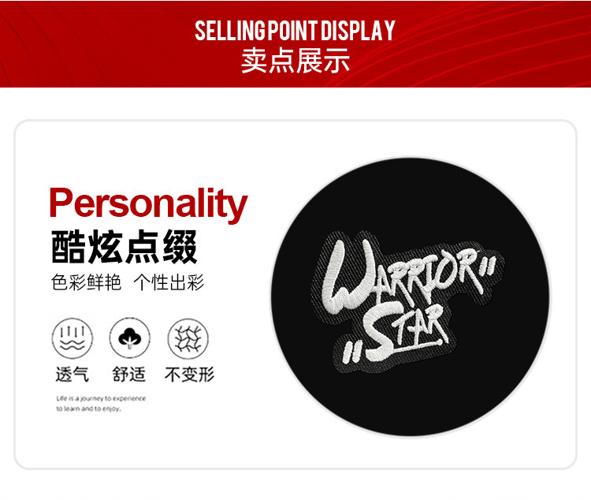Viewport: 591px width, 500px height.
Task: Click the Life is a journey caption
Action: click(101, 398)
